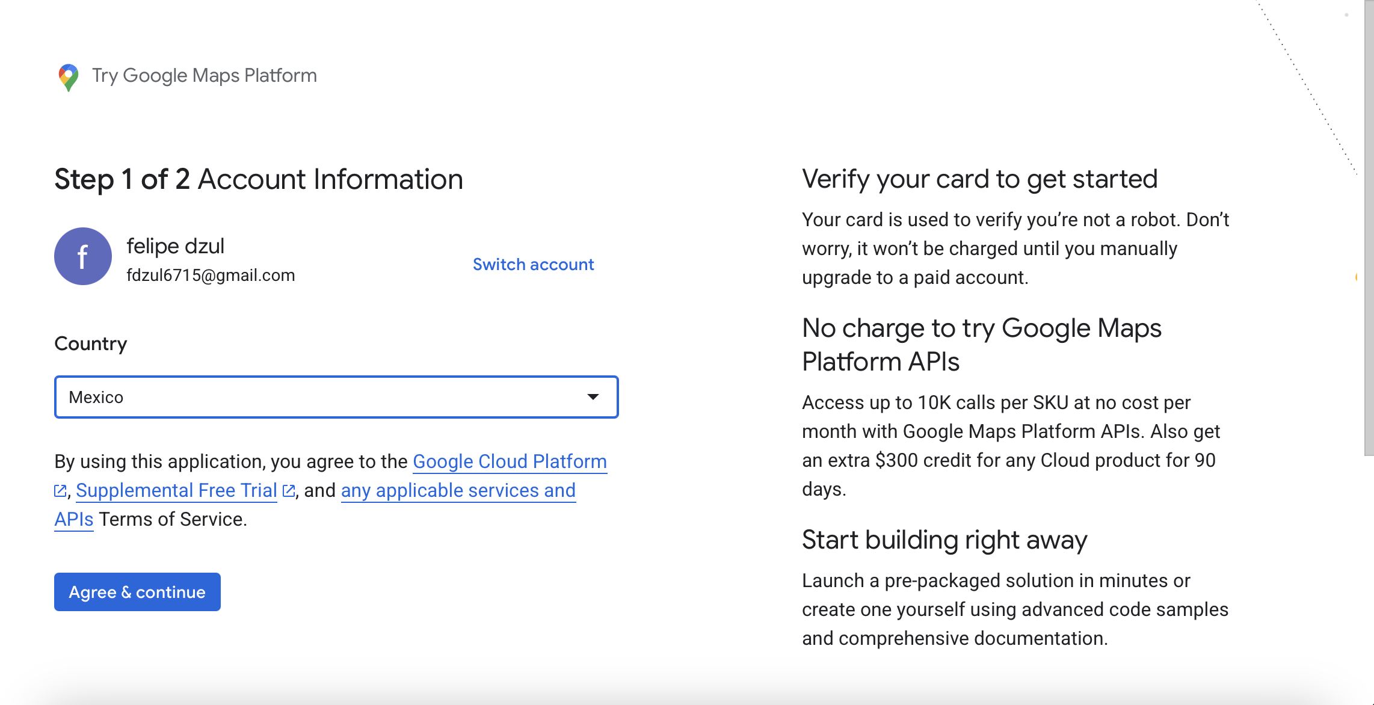
Task: Click the Google Maps pin logo
Action: [69, 77]
